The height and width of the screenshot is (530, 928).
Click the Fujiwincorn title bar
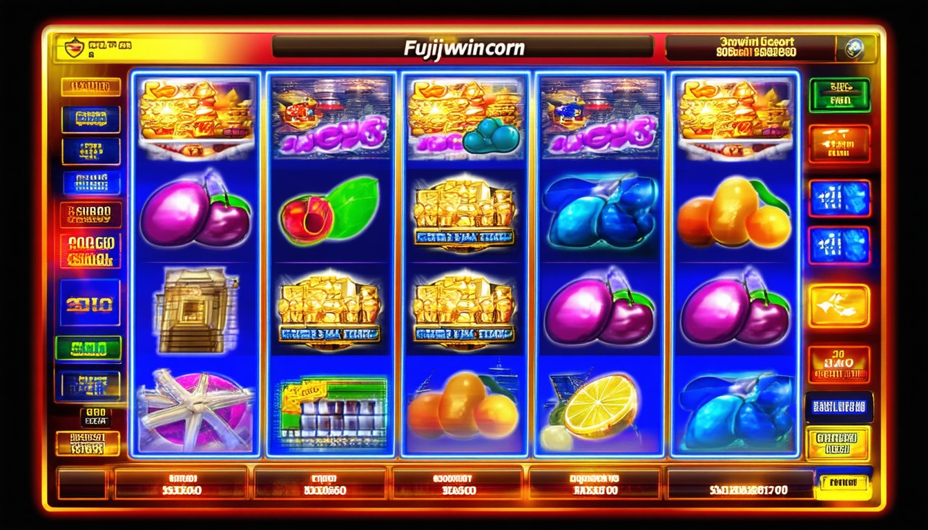(463, 48)
